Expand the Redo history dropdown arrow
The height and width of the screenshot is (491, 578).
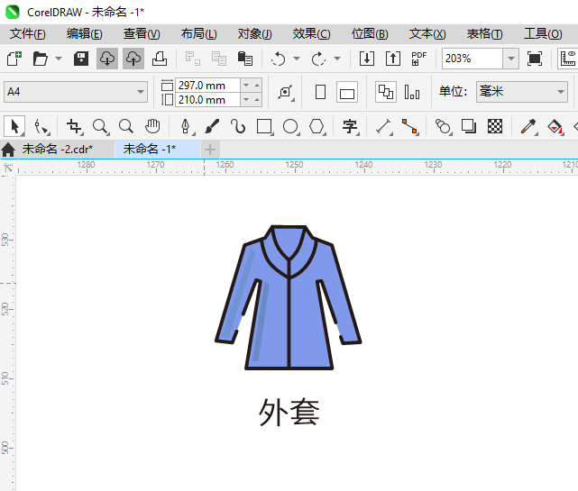337,59
